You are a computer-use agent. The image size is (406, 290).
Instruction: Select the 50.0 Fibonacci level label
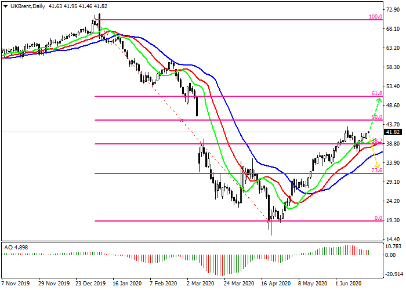click(x=376, y=117)
